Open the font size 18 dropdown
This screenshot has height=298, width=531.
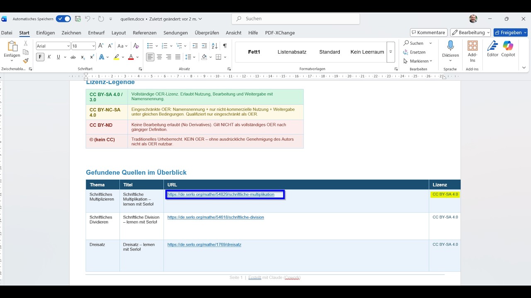(x=93, y=46)
